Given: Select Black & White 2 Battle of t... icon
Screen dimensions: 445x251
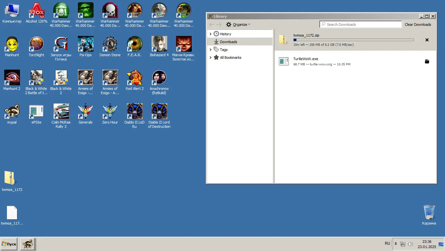Looking at the screenshot, I should click(36, 82).
